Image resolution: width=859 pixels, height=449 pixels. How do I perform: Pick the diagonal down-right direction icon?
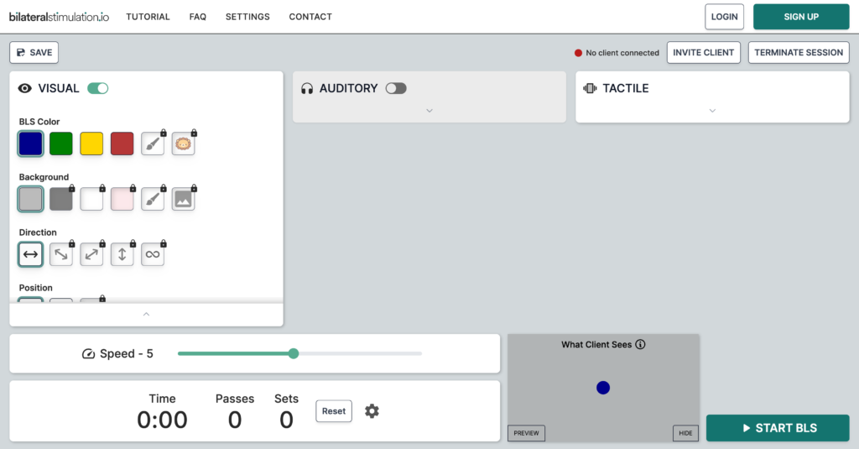click(61, 254)
